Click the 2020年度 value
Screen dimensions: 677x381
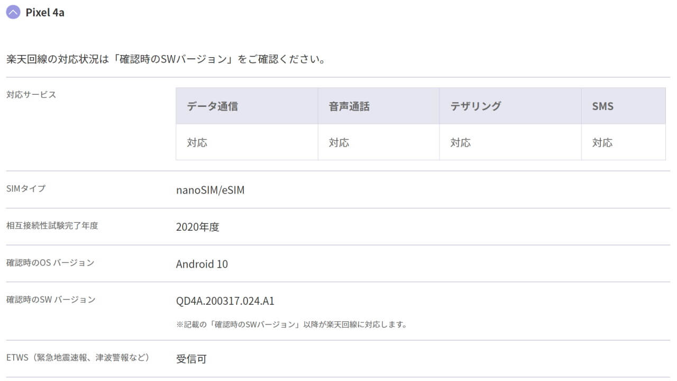(x=197, y=227)
